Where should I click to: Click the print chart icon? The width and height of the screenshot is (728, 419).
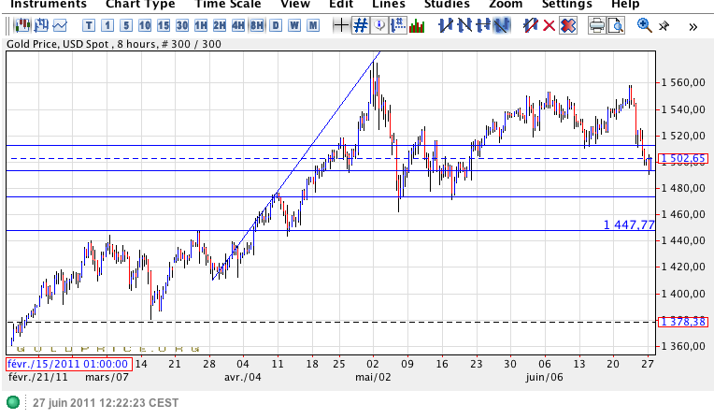pos(596,25)
